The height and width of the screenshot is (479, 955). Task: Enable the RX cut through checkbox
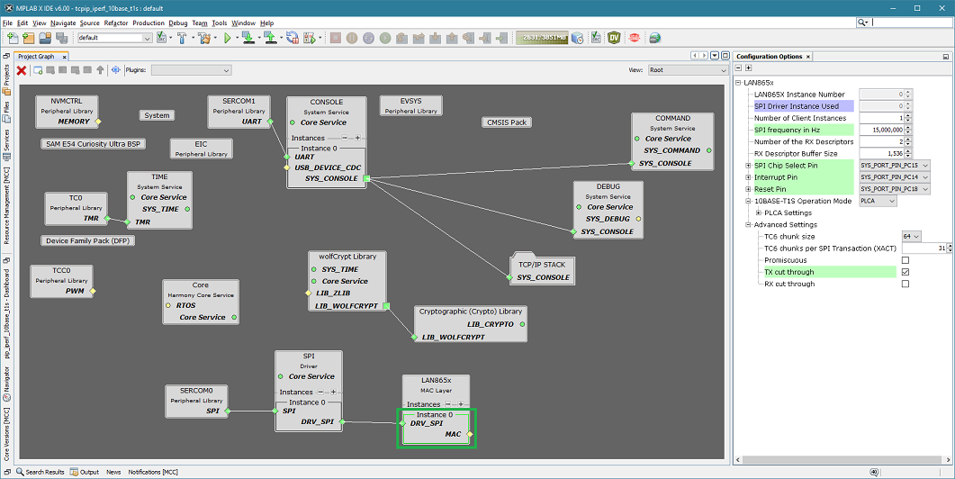tap(905, 284)
